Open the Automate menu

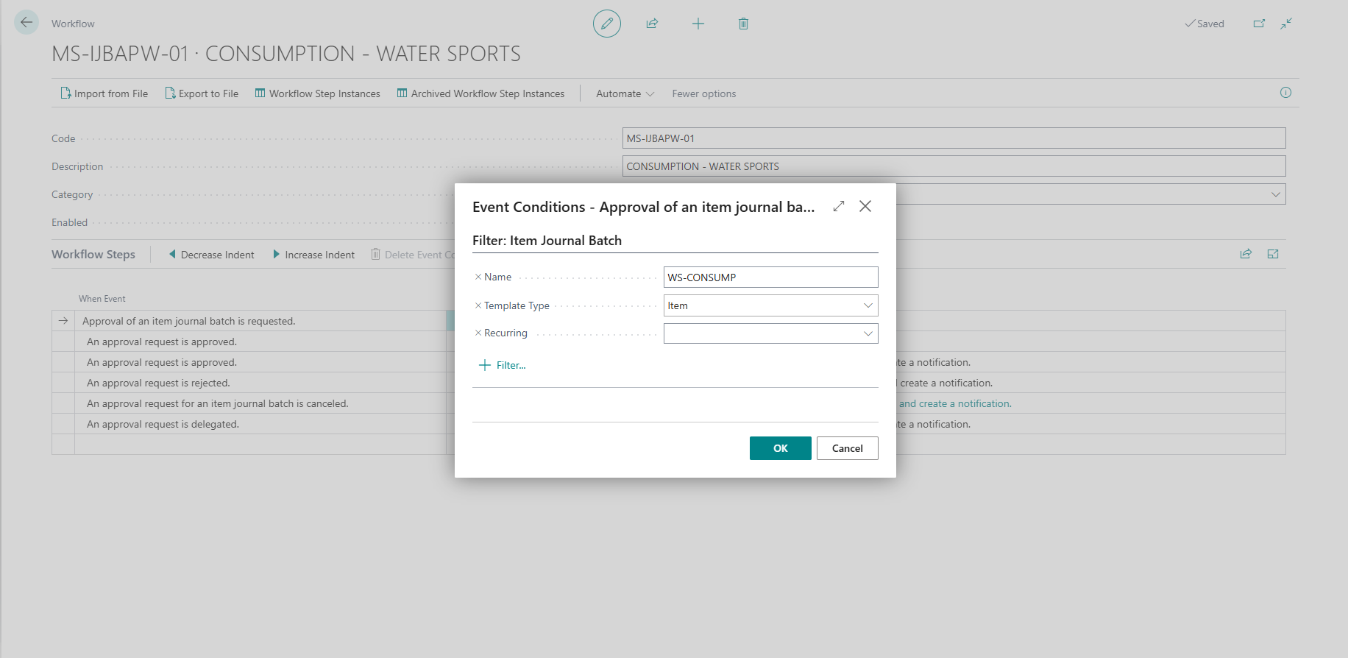tap(625, 93)
